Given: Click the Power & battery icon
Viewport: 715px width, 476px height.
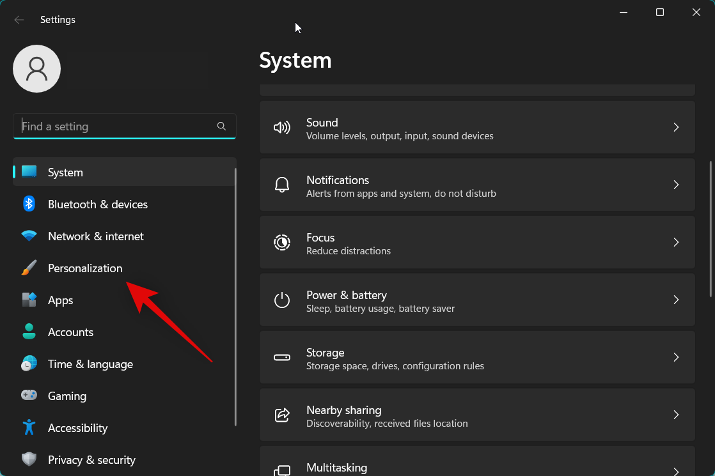Looking at the screenshot, I should point(282,300).
